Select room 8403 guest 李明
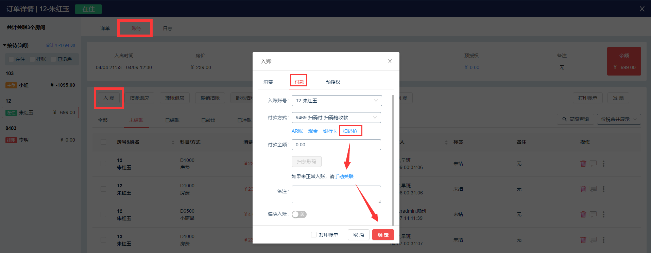The width and height of the screenshot is (651, 253). [x=40, y=140]
